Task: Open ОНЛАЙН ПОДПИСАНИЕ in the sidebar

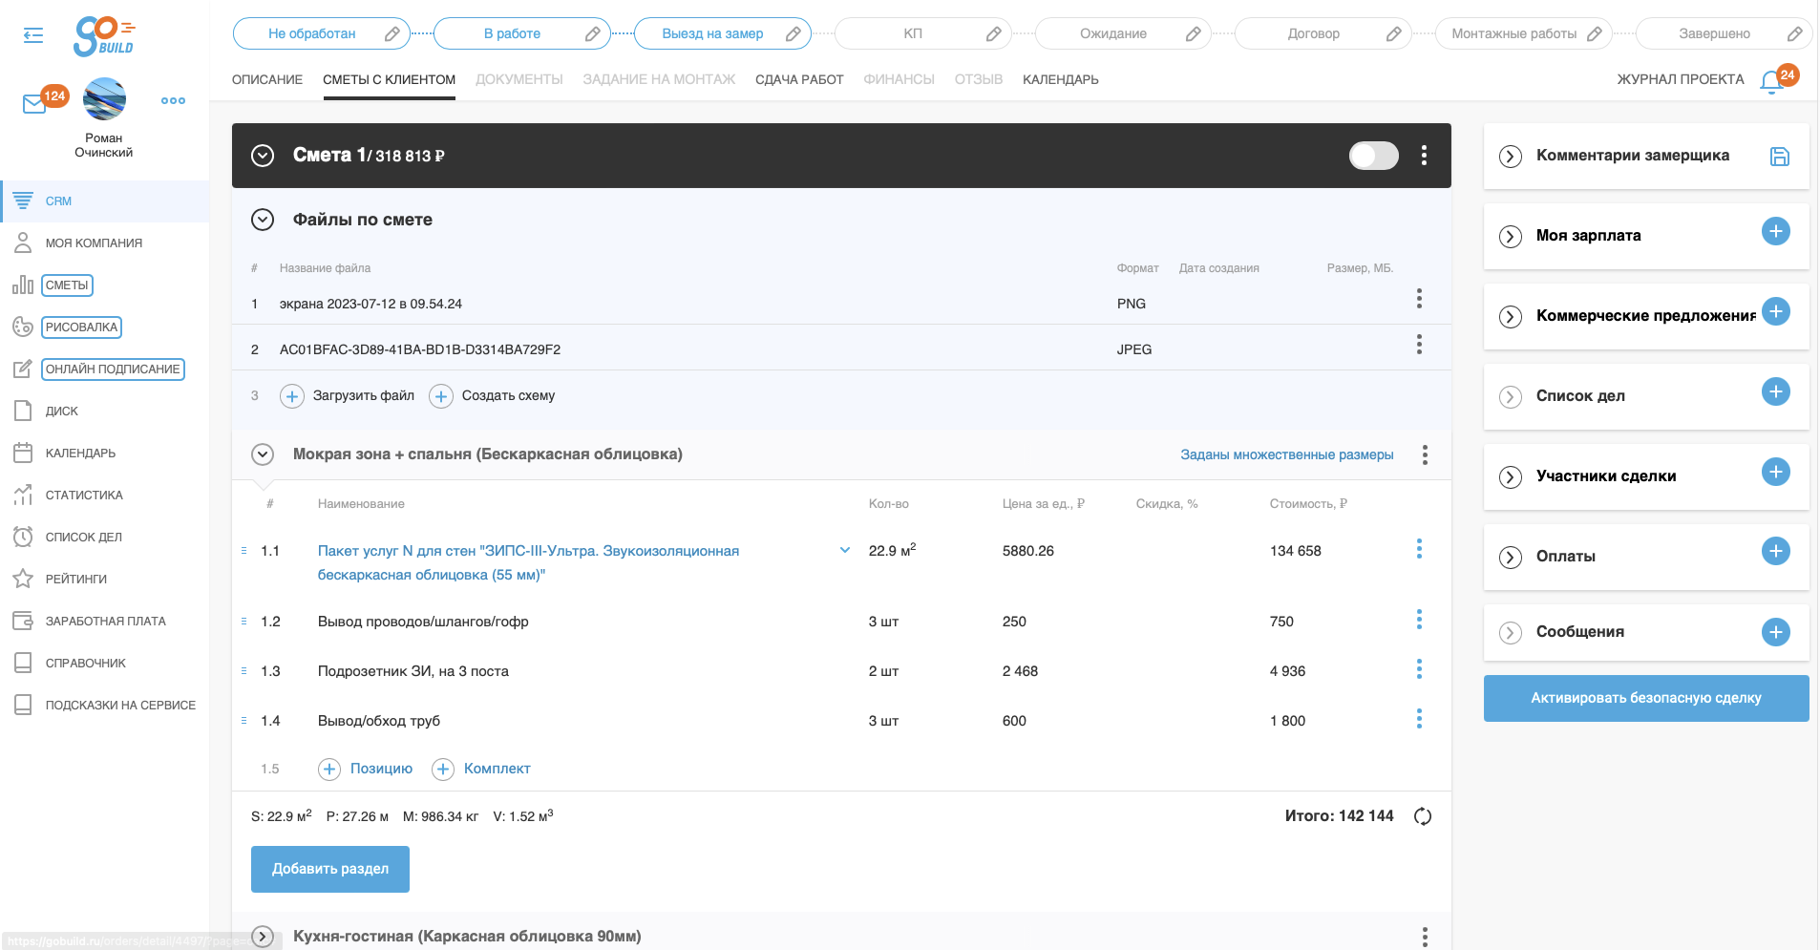Action: pyautogui.click(x=113, y=369)
